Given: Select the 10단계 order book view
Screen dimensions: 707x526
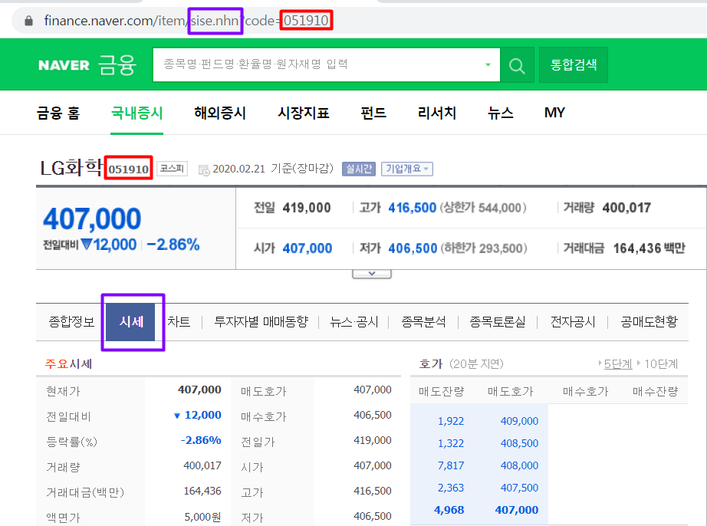Looking at the screenshot, I should click(x=660, y=363).
